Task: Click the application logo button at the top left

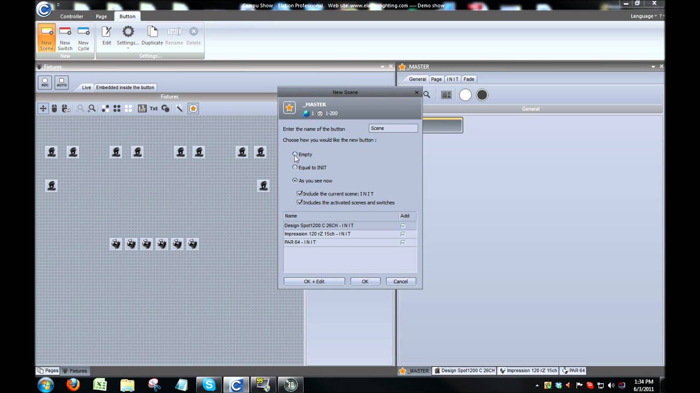Action: click(x=44, y=9)
